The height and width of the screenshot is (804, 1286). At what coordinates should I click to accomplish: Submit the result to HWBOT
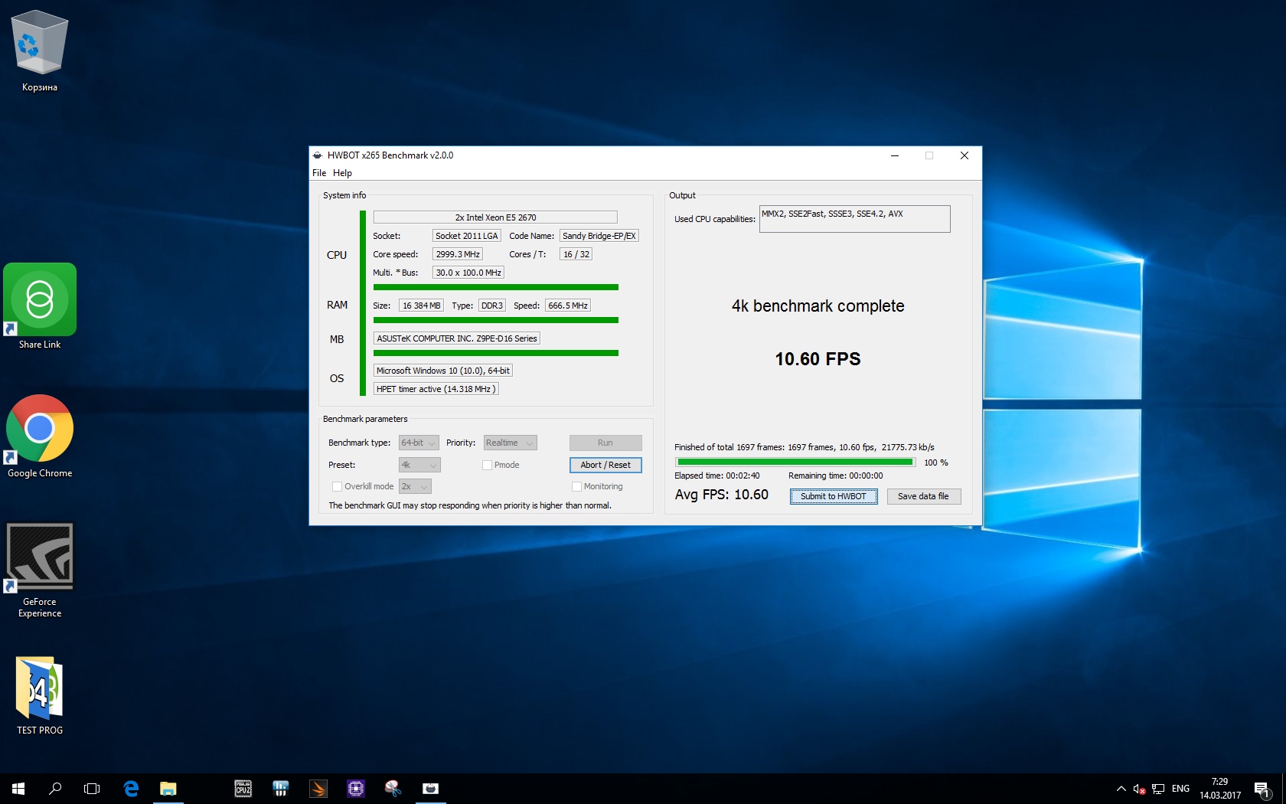(834, 496)
